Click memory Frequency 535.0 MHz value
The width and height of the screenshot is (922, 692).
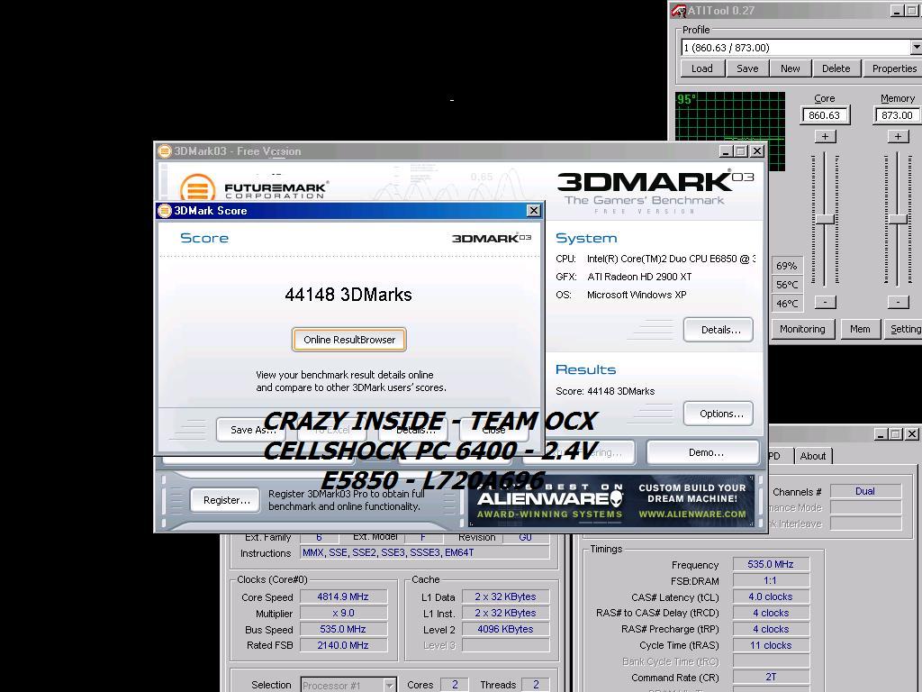pyautogui.click(x=771, y=564)
